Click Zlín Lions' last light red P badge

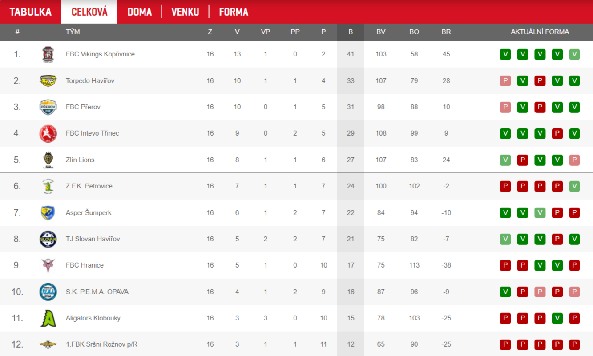(x=574, y=160)
